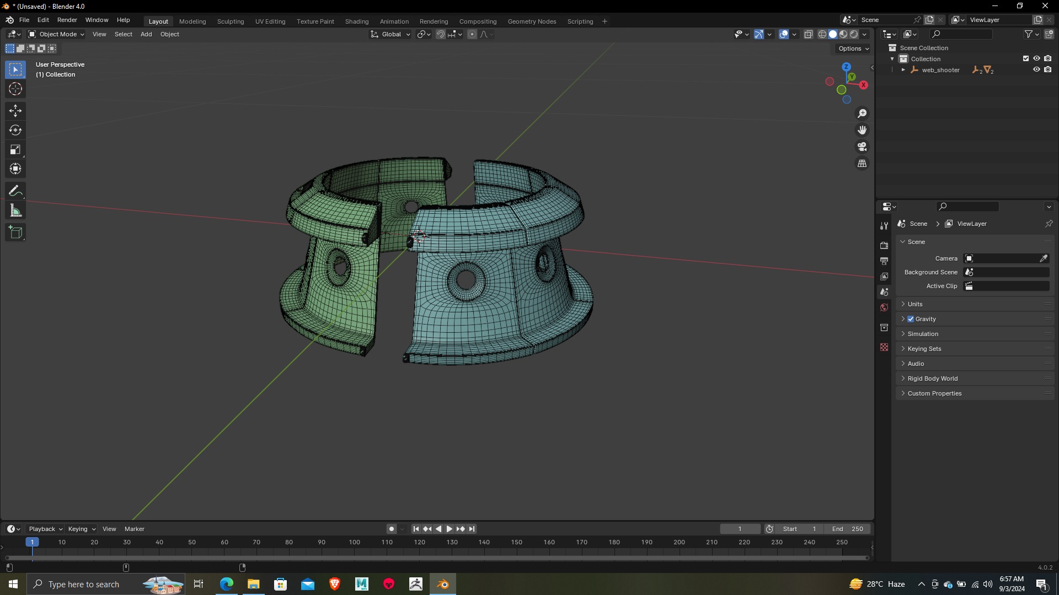Hide web_shooter in viewport via eye icon
1059x595 pixels.
1036,69
